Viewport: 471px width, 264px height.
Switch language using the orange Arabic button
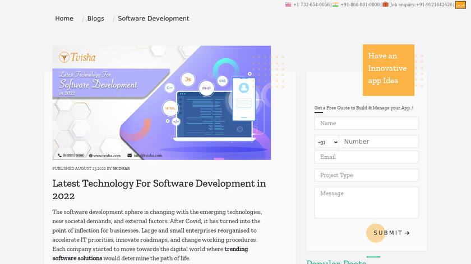[460, 4]
